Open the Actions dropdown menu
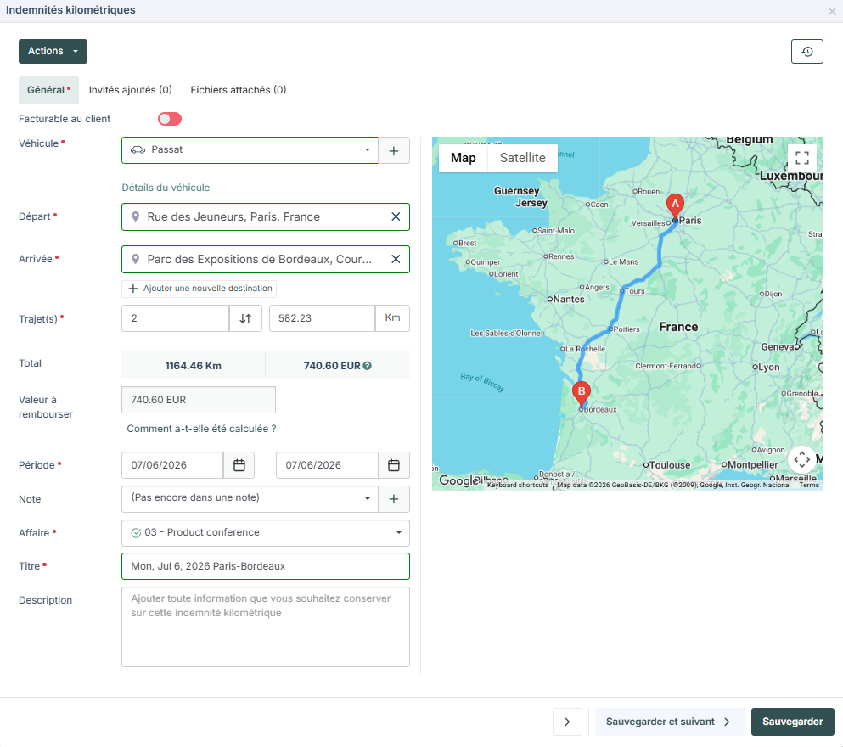 (x=53, y=51)
